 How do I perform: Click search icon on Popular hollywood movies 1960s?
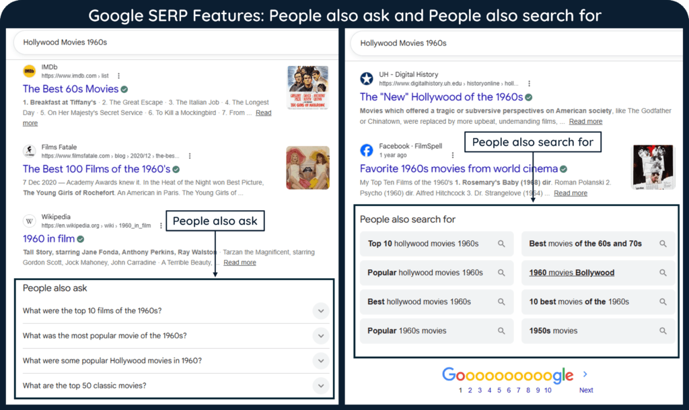point(501,273)
